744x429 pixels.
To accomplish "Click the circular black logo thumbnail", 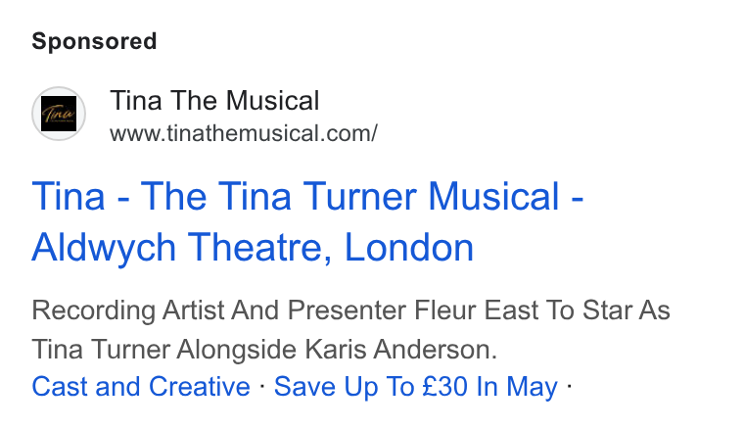I will pos(59,114).
